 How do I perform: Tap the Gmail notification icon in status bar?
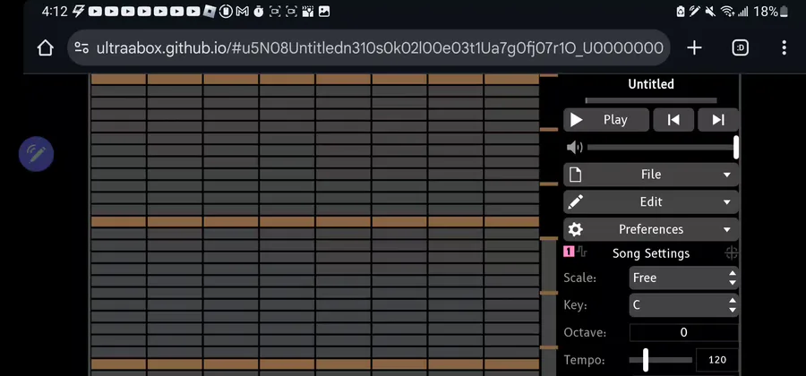[242, 12]
